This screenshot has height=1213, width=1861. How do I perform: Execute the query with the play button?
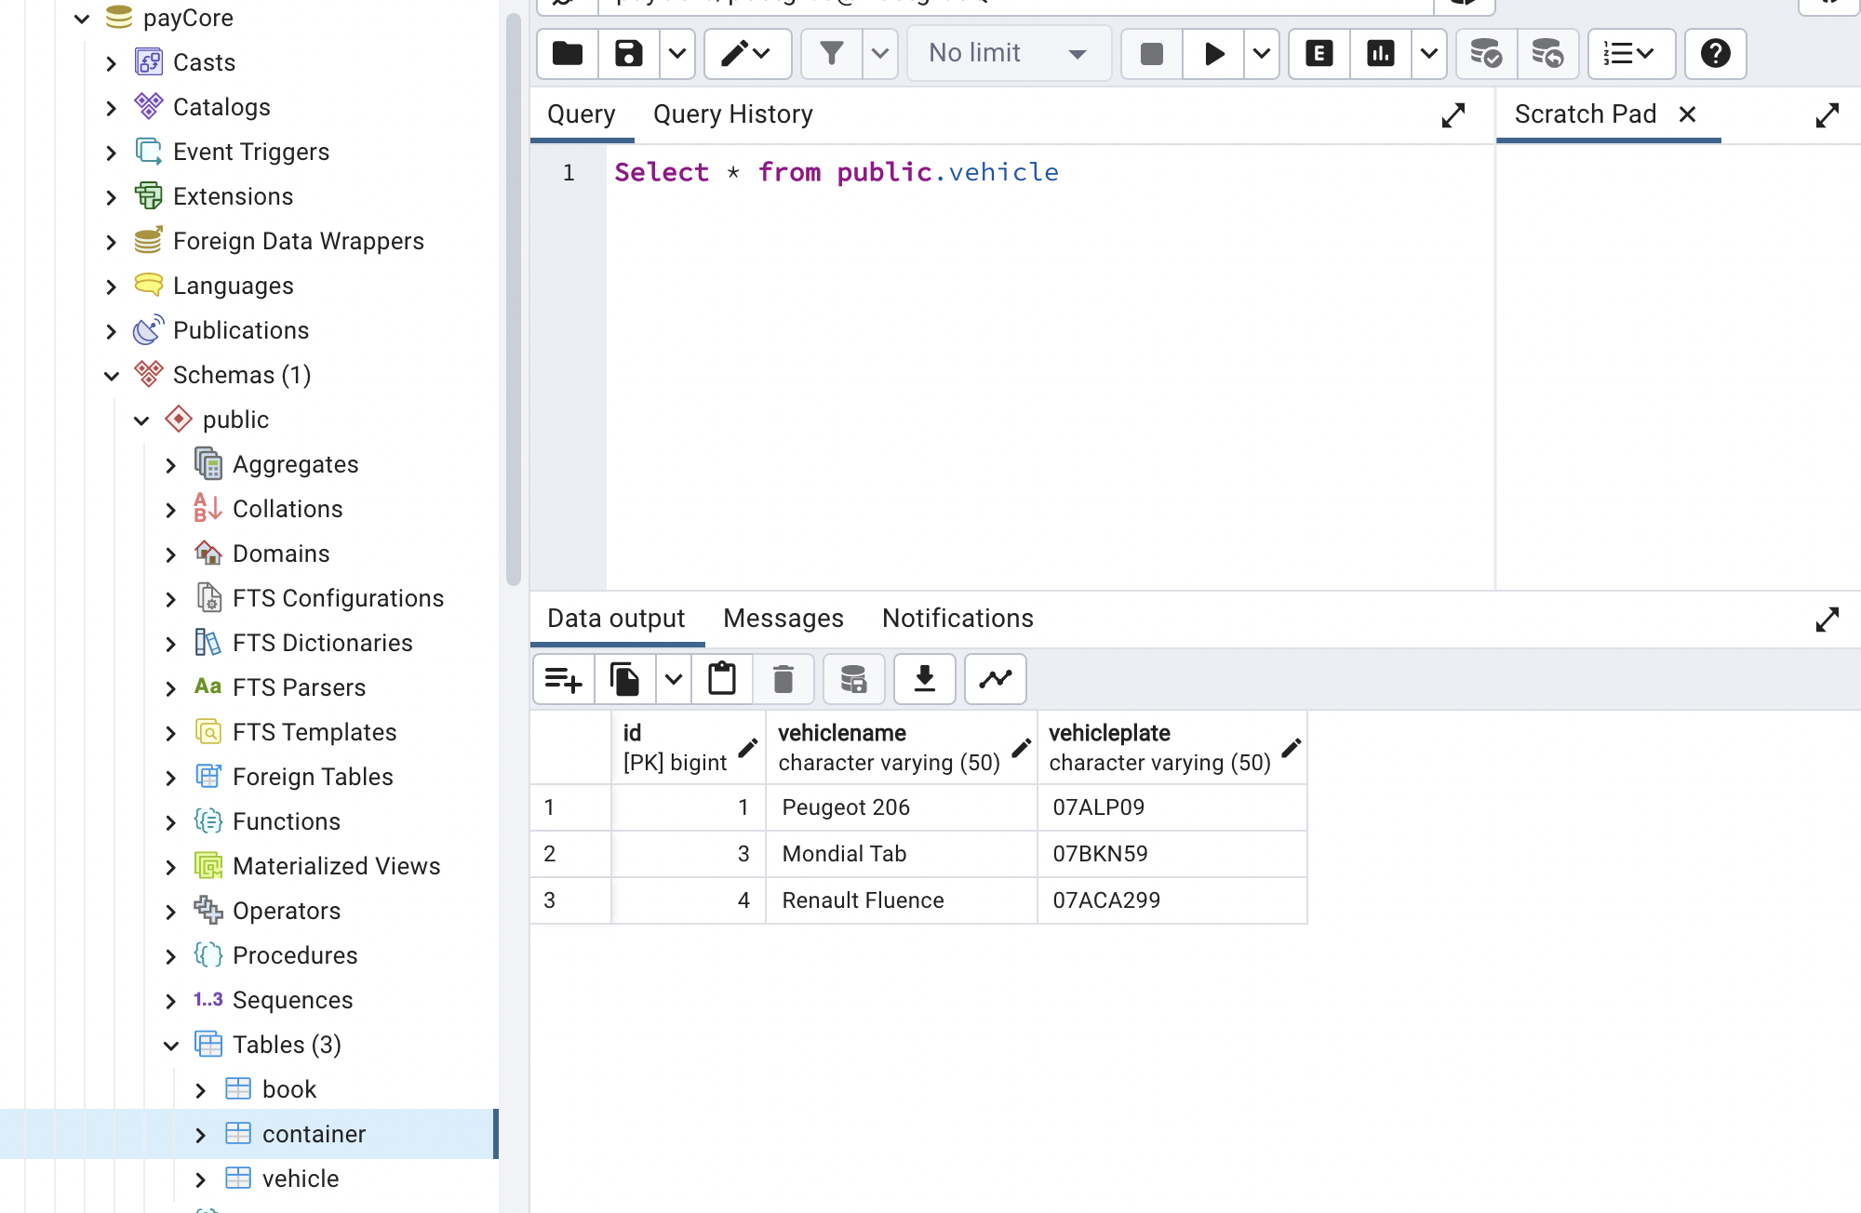pos(1213,54)
